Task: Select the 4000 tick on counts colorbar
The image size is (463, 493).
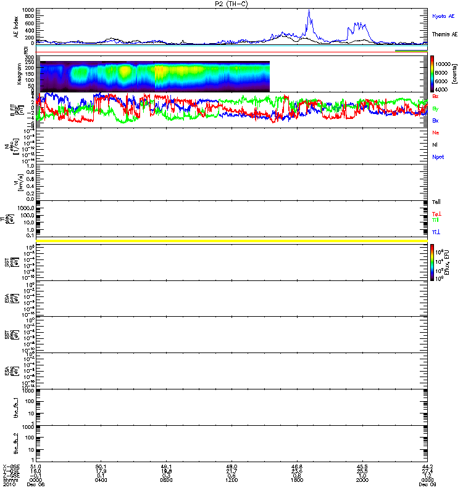Action: (441, 89)
